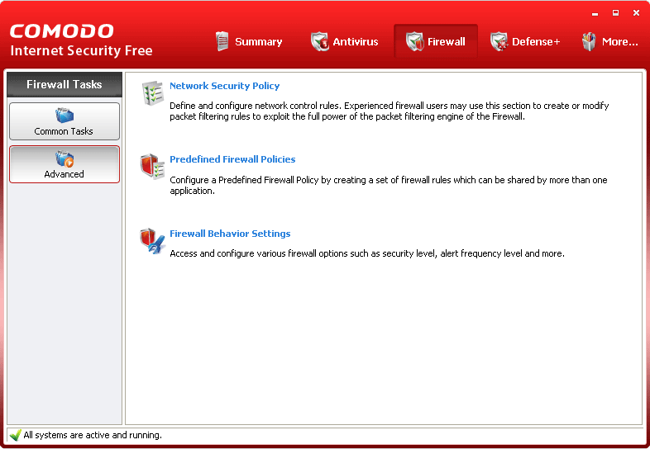Click the Firewall Tasks panel header
Image resolution: width=650 pixels, height=449 pixels.
(x=65, y=84)
